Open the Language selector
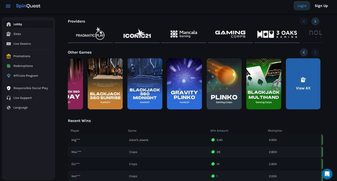Image resolution: width=337 pixels, height=181 pixels. point(29,108)
